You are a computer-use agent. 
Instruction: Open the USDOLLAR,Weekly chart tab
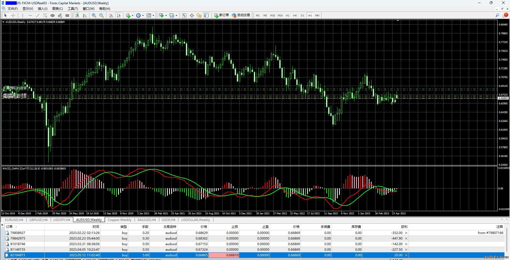tap(196, 220)
